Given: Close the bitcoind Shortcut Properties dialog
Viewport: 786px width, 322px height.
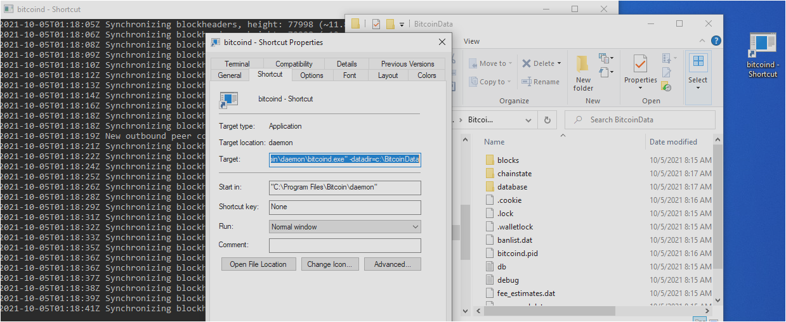Looking at the screenshot, I should coord(442,42).
